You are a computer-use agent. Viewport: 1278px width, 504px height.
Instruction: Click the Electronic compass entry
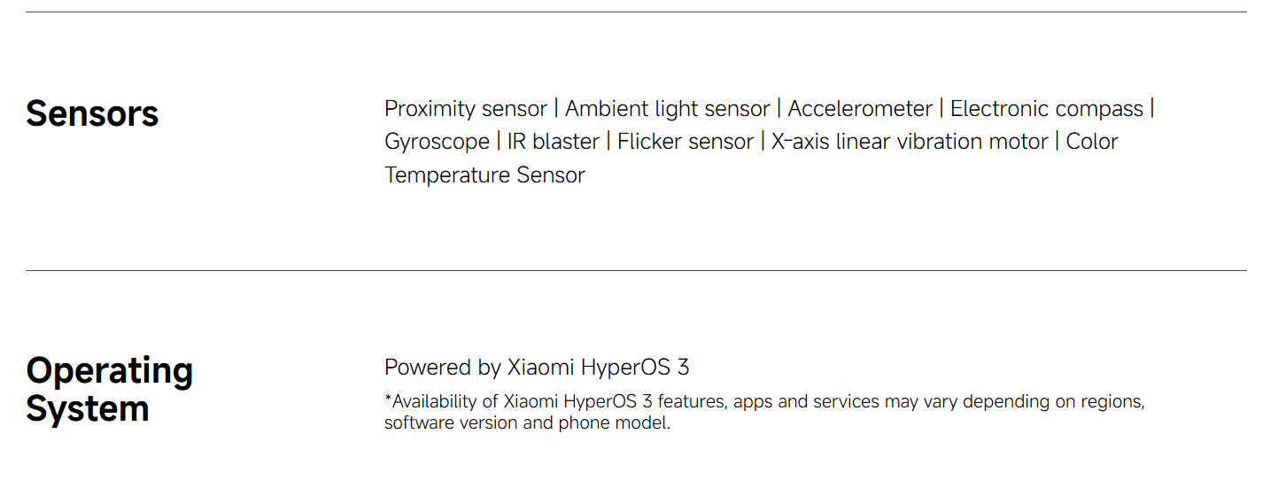coord(1046,109)
